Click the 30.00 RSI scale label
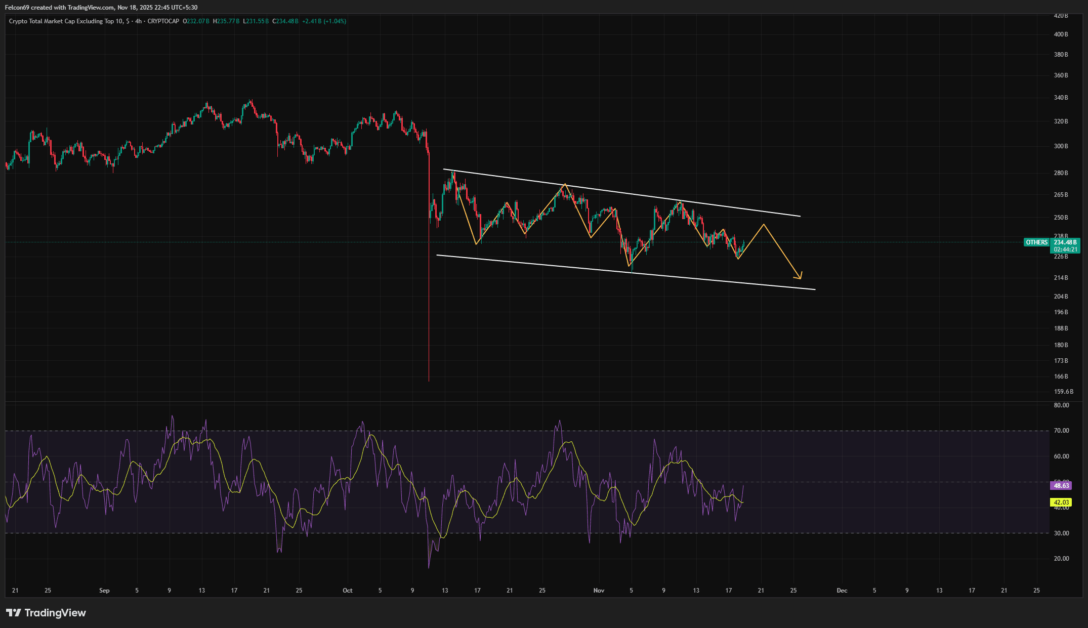The height and width of the screenshot is (628, 1088). (x=1061, y=533)
